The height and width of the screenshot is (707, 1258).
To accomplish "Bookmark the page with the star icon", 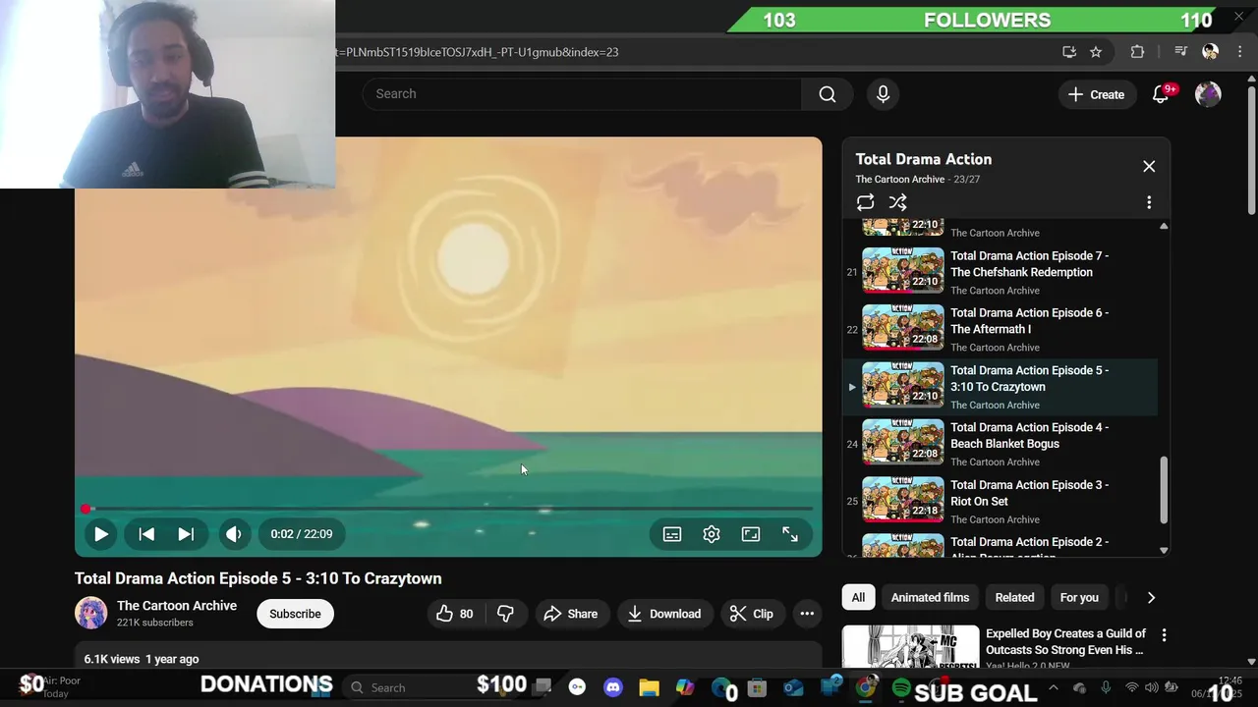I will [x=1096, y=52].
